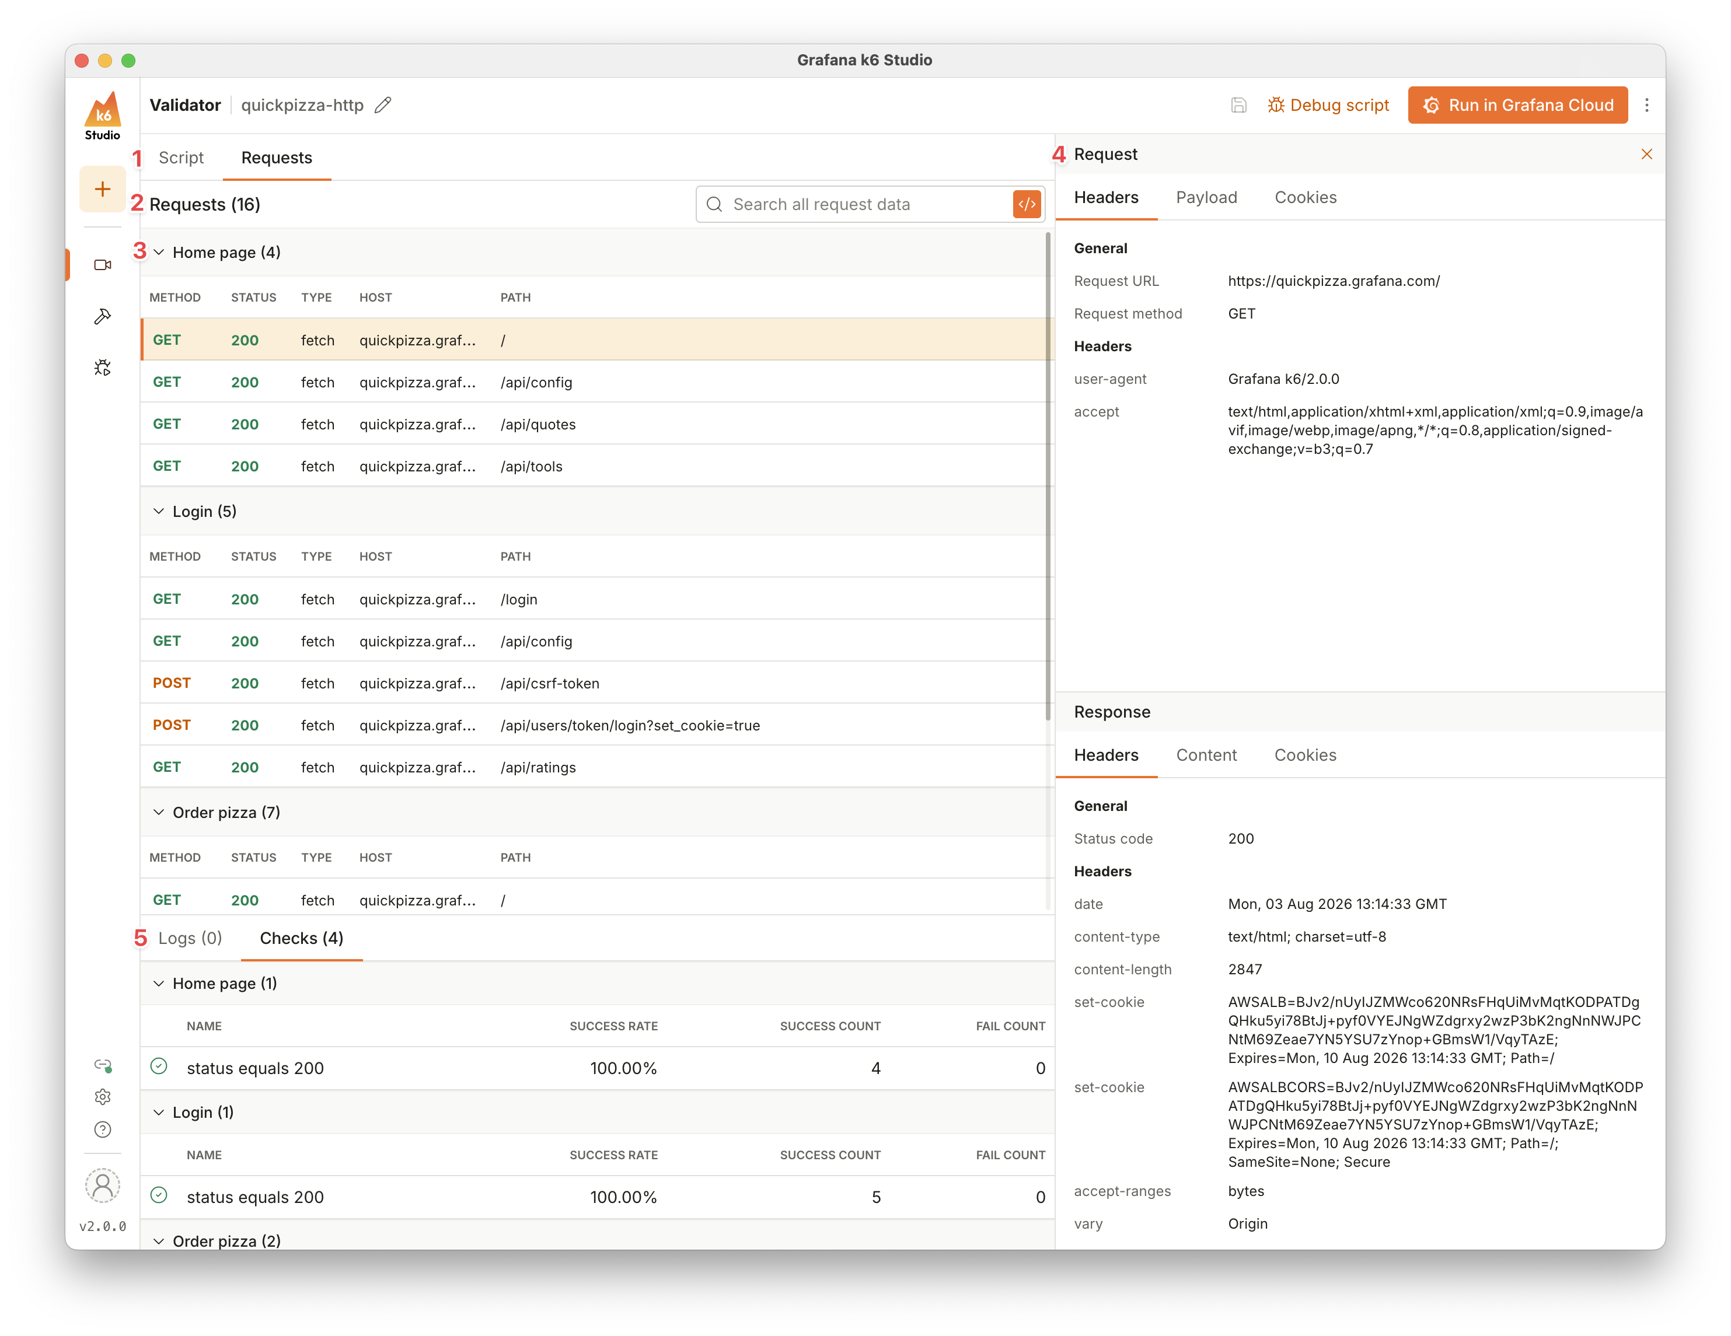This screenshot has width=1731, height=1336.
Task: Click in the Search all request data field
Action: pyautogui.click(x=870, y=204)
